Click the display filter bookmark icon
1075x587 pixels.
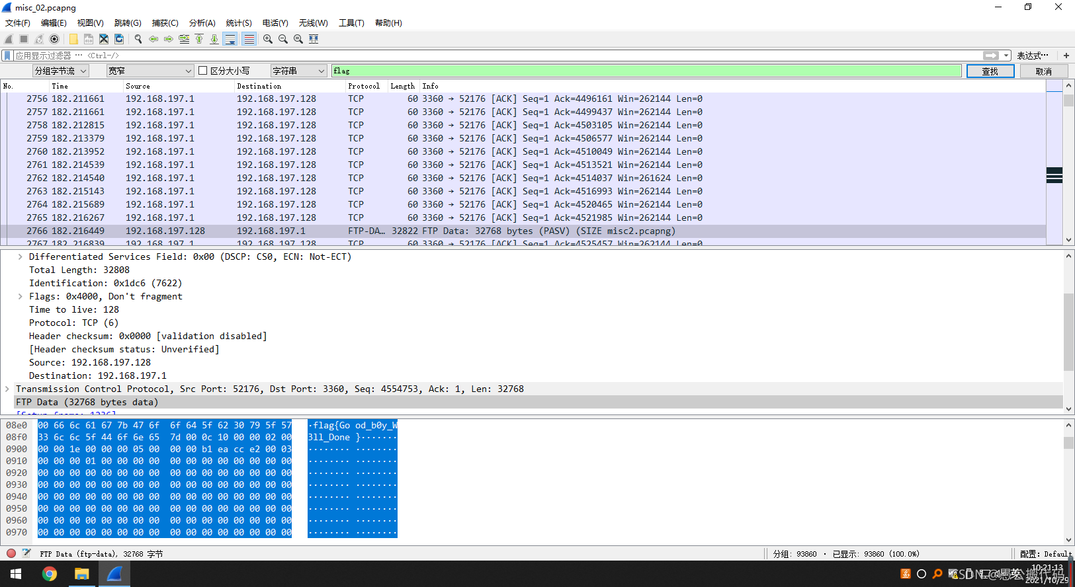[x=7, y=56]
